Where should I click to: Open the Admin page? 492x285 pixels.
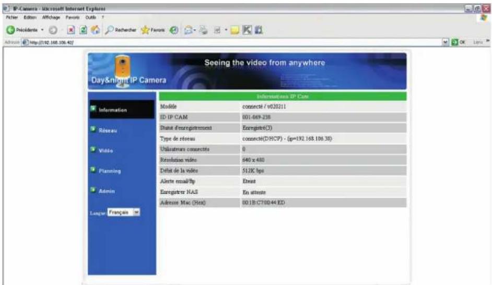[107, 191]
